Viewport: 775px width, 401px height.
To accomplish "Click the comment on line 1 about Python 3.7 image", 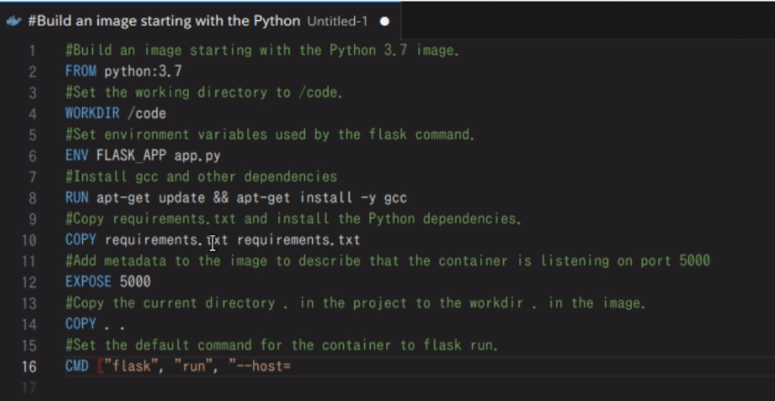I will [262, 50].
